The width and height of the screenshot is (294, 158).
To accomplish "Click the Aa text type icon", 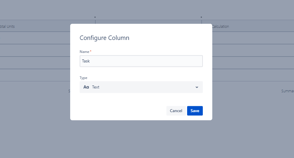I will [x=86, y=87].
